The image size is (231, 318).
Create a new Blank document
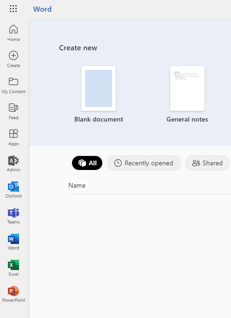pos(99,88)
